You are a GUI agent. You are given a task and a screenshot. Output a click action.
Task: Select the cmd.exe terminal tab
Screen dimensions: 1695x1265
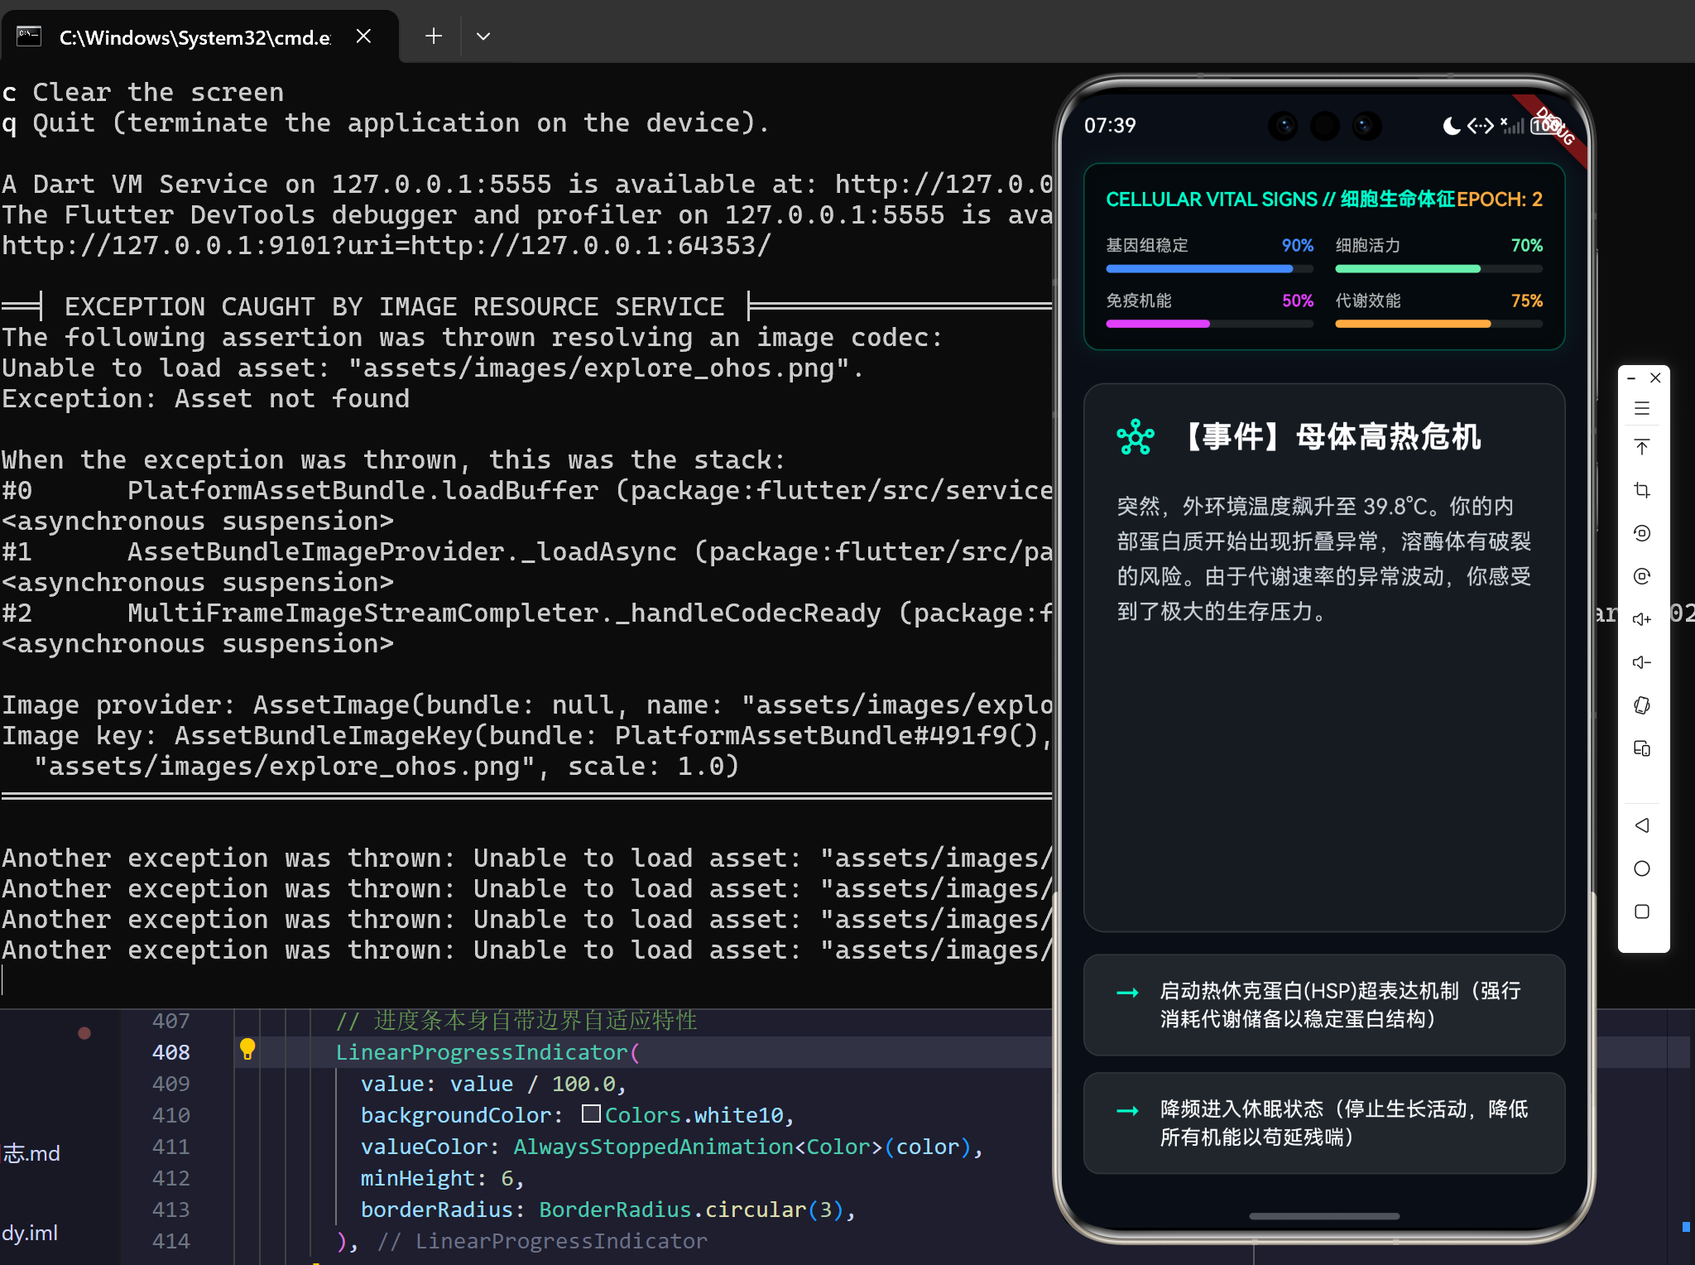194,37
